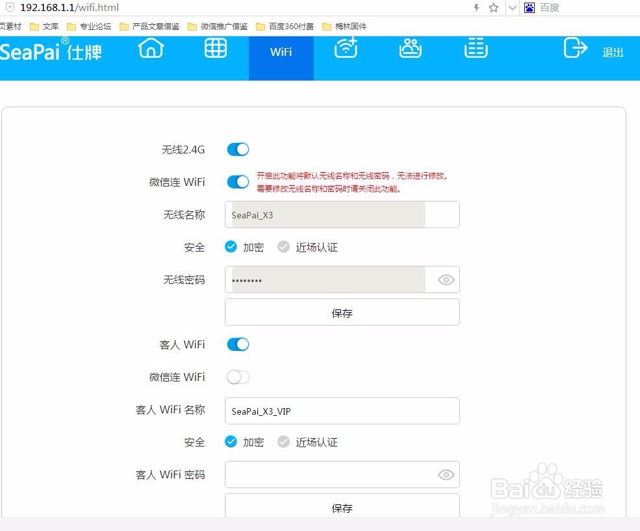
Task: Click 保存 to save wireless settings
Action: click(x=342, y=313)
